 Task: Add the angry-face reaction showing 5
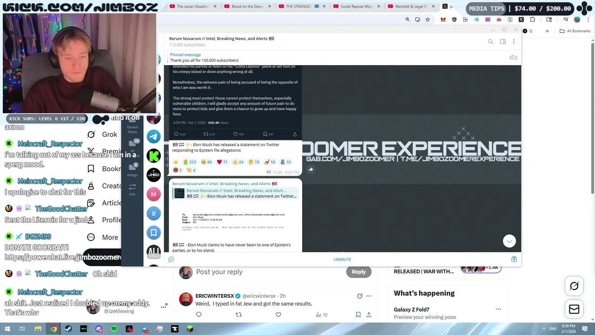(178, 170)
